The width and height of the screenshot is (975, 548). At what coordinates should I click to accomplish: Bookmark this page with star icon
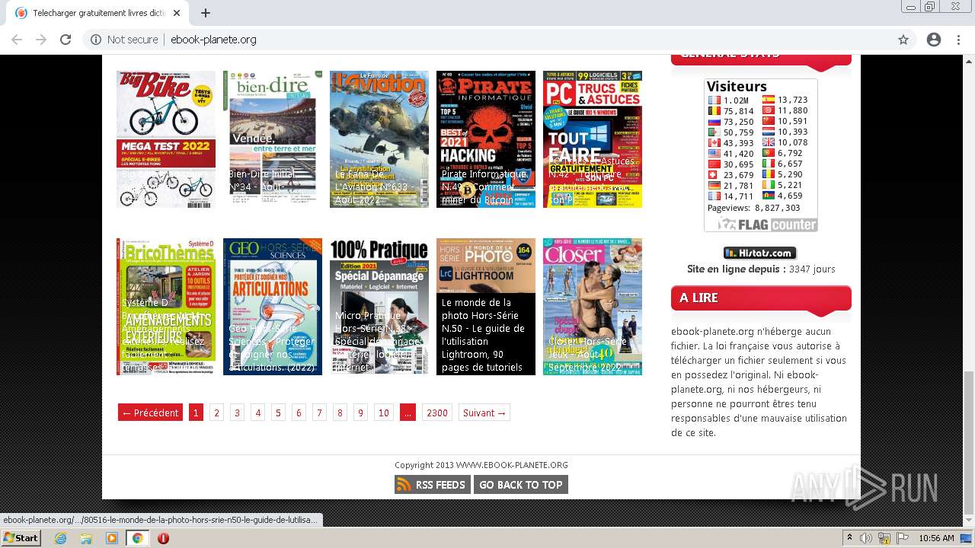click(903, 40)
